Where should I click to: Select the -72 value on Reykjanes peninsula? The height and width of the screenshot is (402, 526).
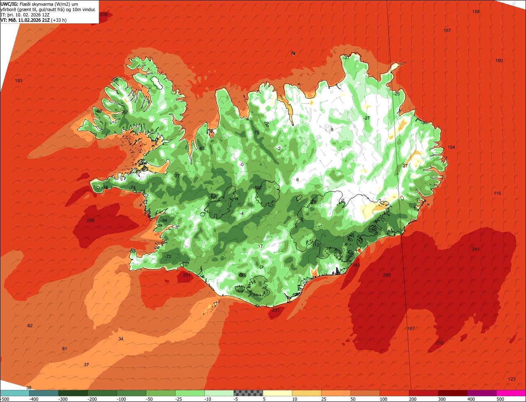click(168, 256)
